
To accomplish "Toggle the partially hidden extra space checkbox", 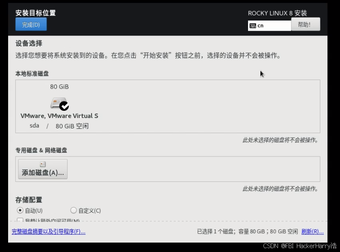I will click(x=20, y=220).
